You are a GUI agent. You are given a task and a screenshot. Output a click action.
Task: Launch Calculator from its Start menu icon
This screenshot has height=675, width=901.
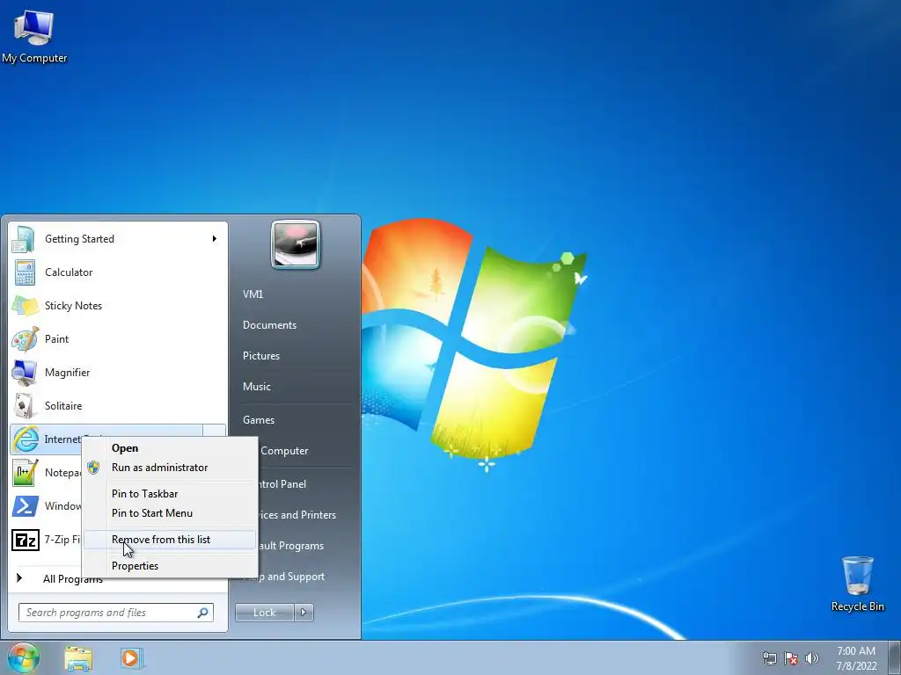click(x=25, y=272)
